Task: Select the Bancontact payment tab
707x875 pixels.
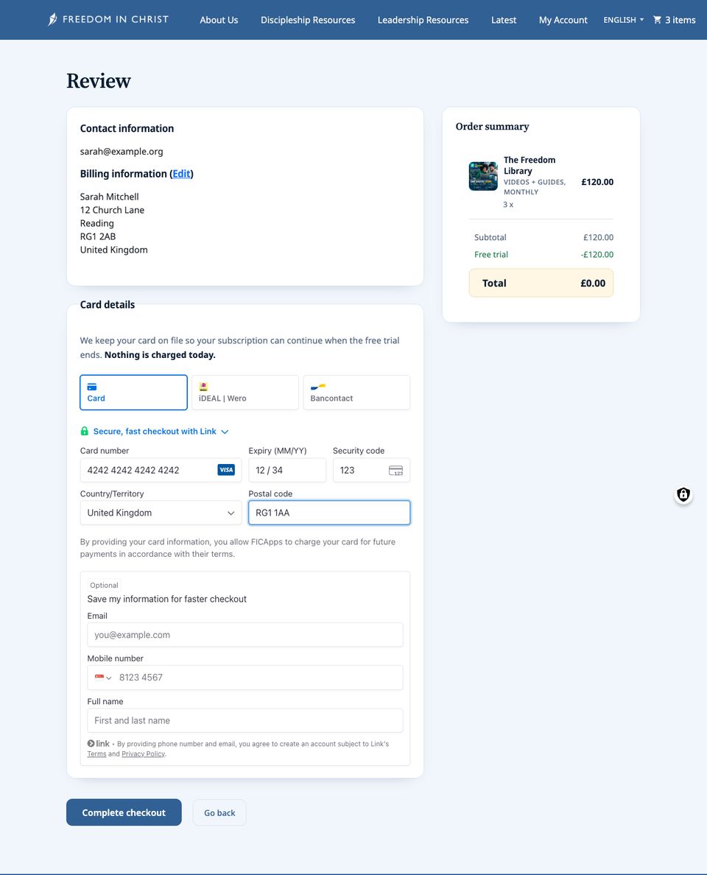Action: click(x=356, y=393)
